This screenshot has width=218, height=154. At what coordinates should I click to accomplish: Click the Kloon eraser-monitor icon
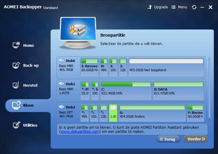tap(16, 105)
